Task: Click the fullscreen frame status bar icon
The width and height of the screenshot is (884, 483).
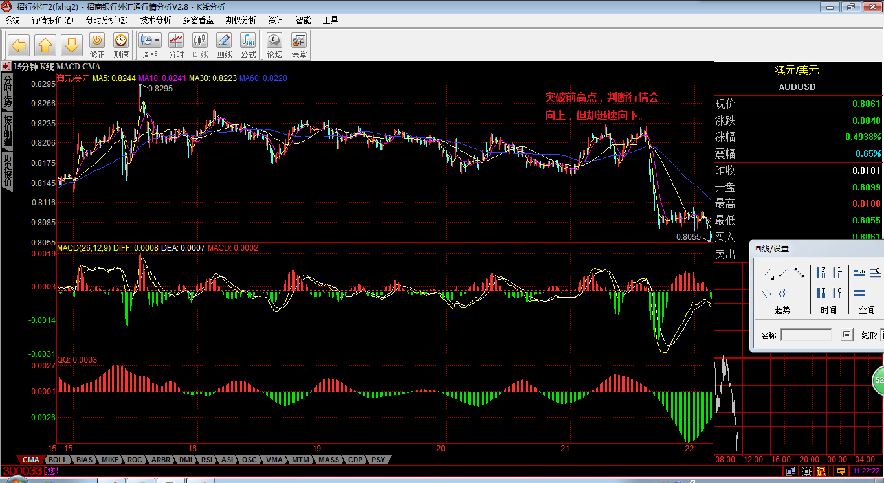Action: (806, 471)
